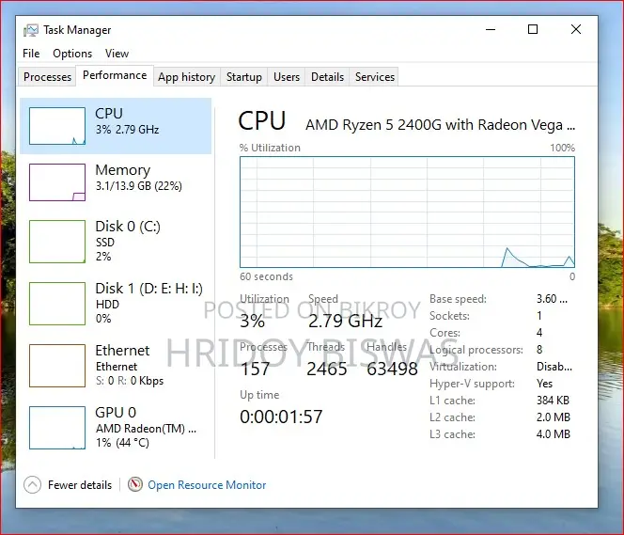Click the 2.79 GHz speed value in details
624x535 pixels.
[346, 321]
